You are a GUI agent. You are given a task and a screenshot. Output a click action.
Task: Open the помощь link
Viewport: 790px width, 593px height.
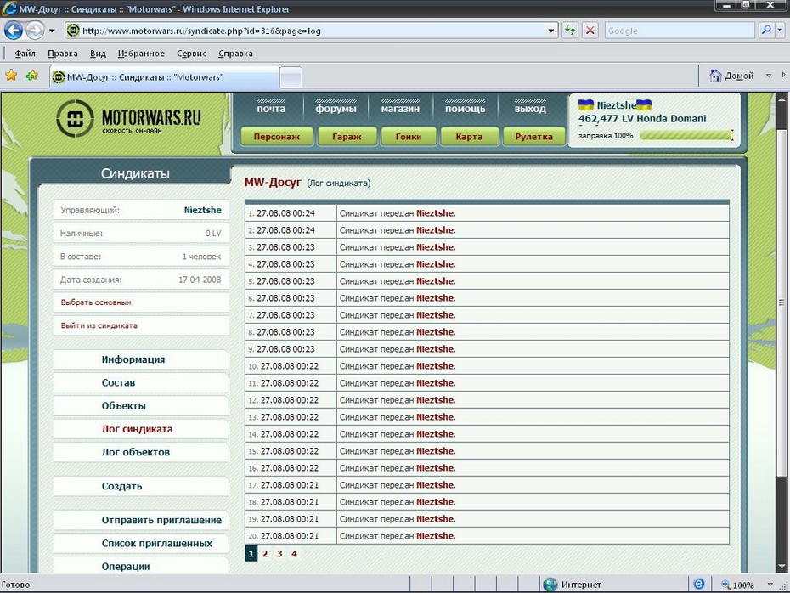pos(465,109)
